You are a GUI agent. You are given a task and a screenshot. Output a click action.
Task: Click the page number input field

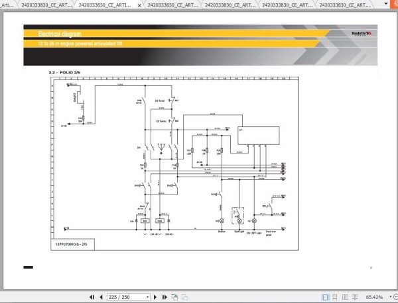tap(127, 297)
